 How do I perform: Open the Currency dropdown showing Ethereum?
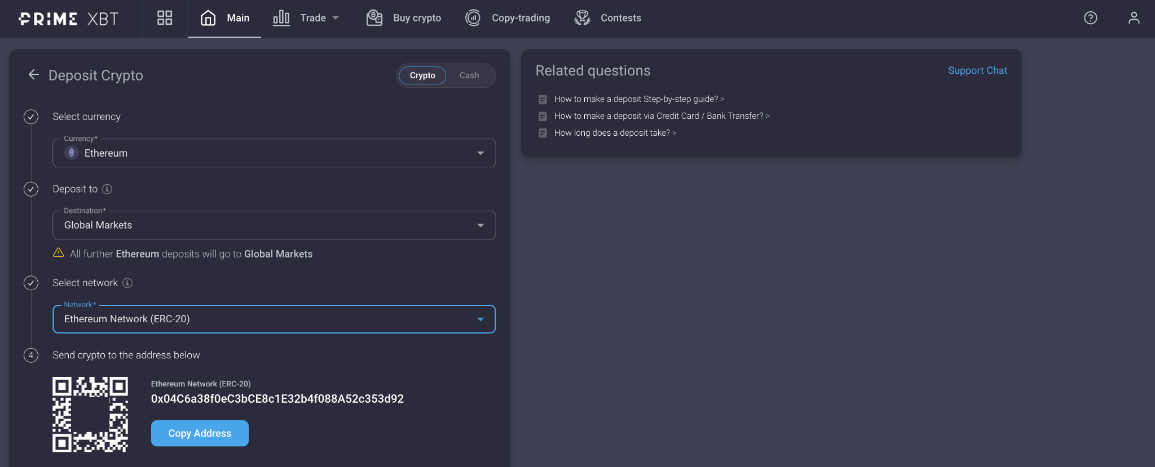point(274,153)
